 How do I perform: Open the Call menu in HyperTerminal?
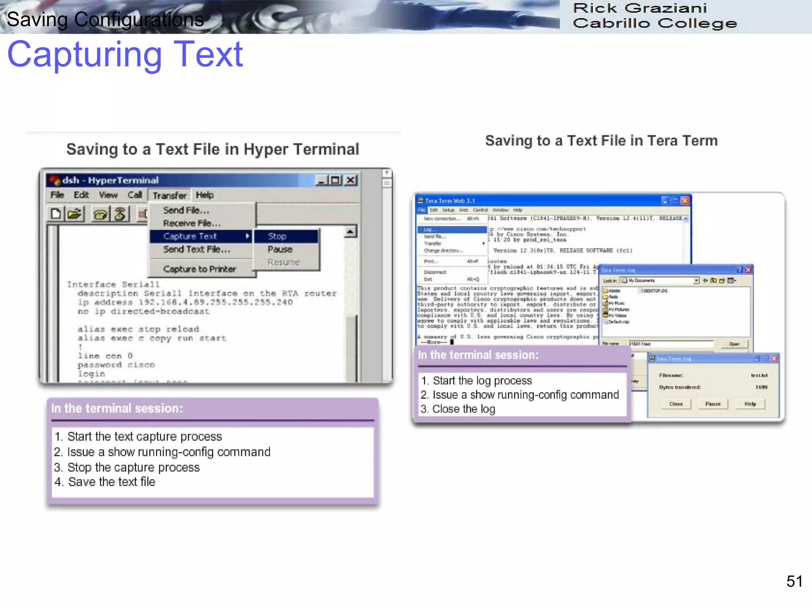[135, 195]
